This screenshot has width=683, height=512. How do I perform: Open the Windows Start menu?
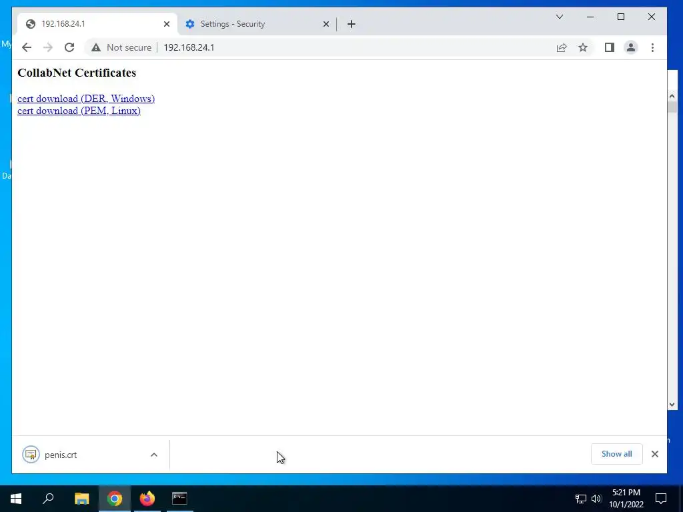pos(16,499)
